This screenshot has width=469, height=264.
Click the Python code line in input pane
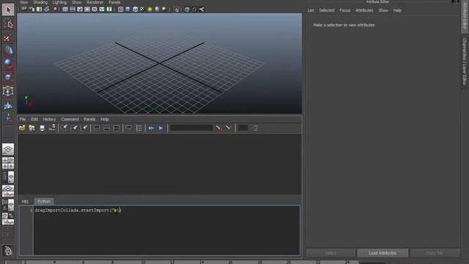(78, 210)
